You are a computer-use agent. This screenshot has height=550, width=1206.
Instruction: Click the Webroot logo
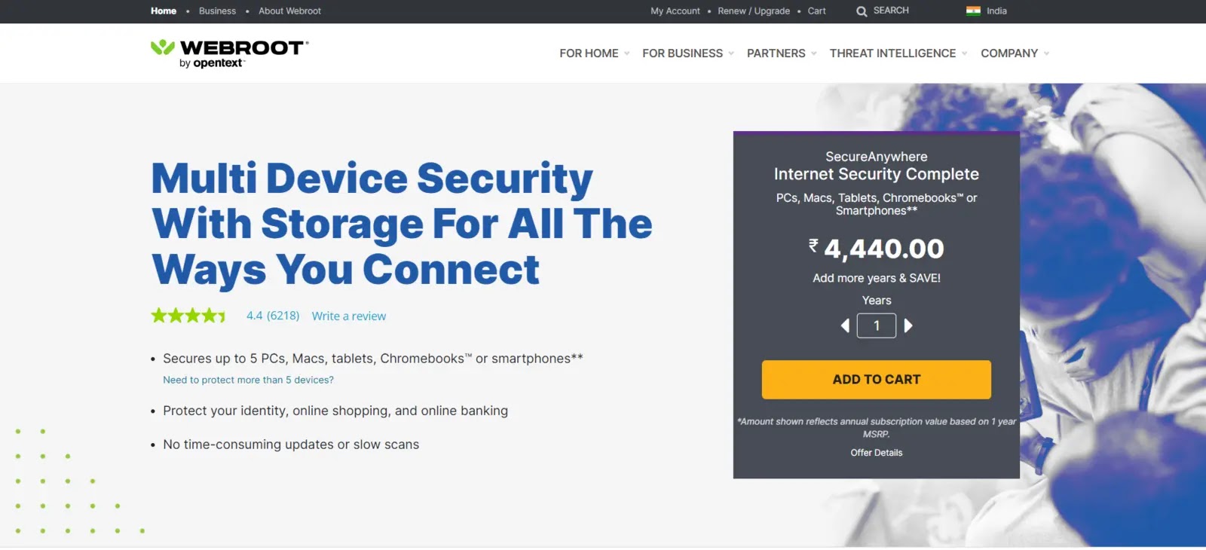229,53
